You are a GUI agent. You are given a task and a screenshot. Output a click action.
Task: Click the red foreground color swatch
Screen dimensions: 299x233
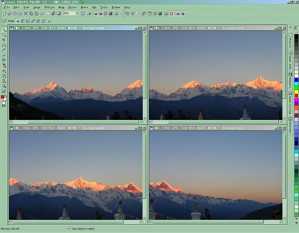tap(3, 97)
